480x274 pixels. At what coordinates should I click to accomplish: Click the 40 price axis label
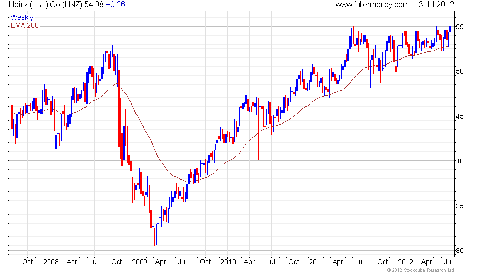pos(460,161)
